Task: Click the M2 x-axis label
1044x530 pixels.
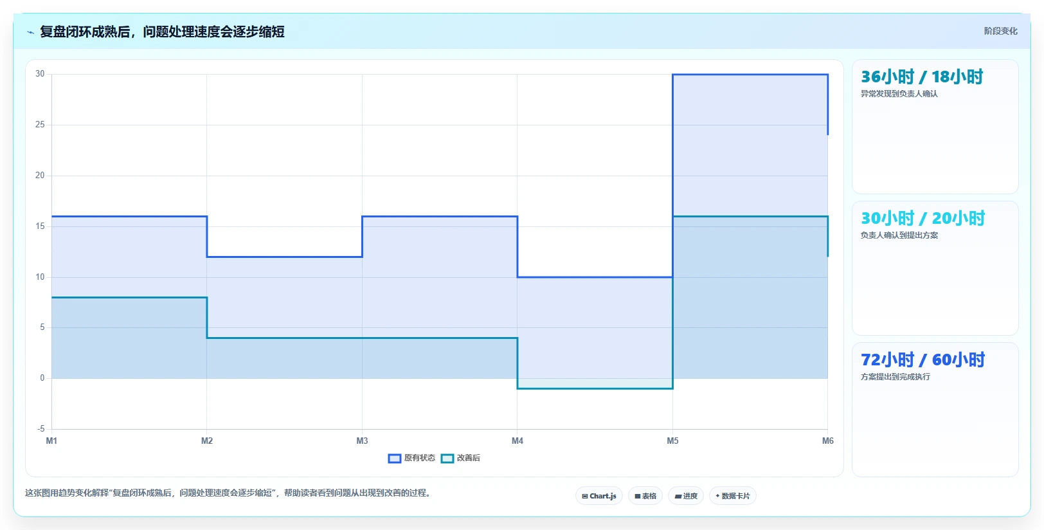Action: point(207,441)
